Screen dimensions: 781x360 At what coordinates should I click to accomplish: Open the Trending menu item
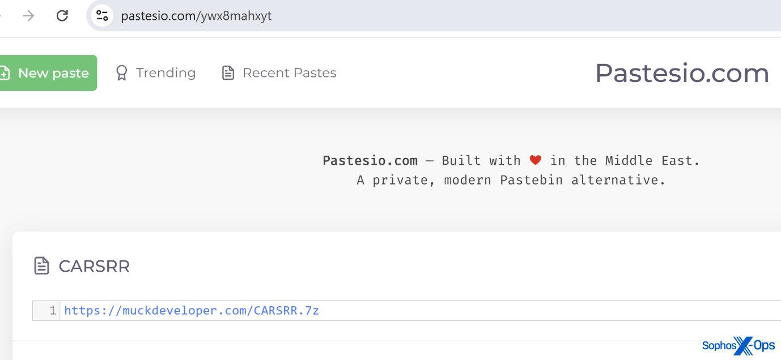(165, 73)
